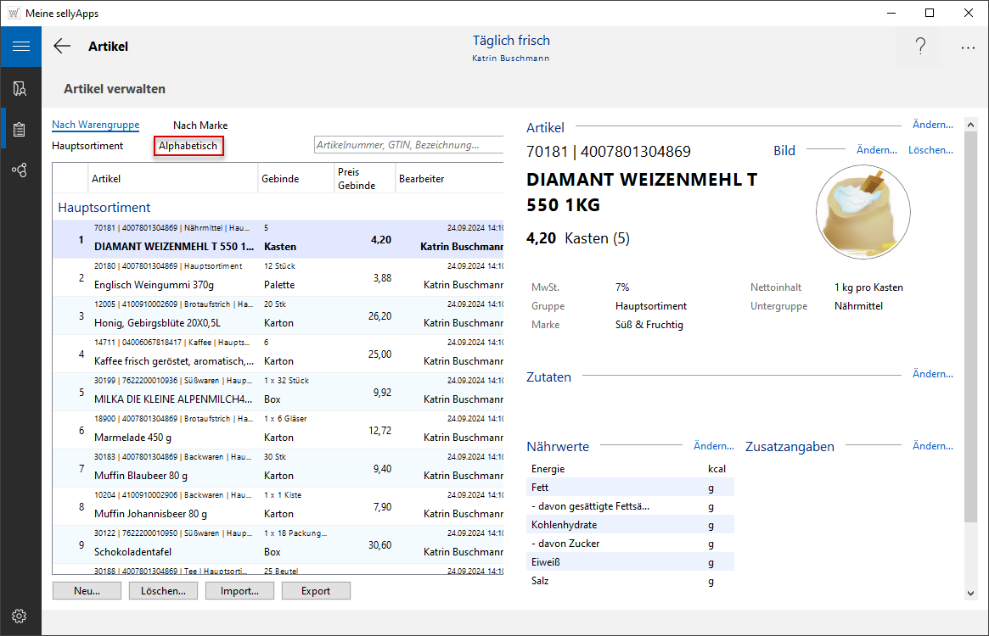Select Hauptsortiment sorting option
This screenshot has width=989, height=636.
[x=87, y=146]
